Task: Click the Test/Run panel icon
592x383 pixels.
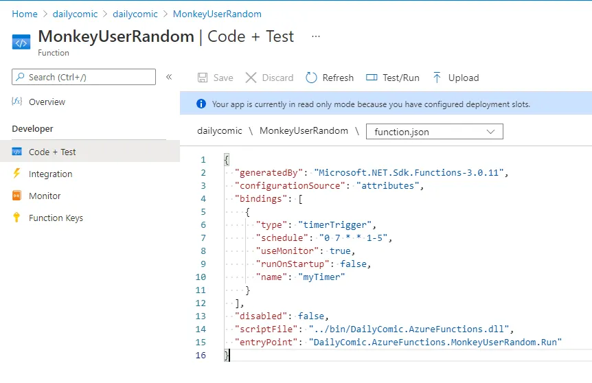Action: coord(372,78)
